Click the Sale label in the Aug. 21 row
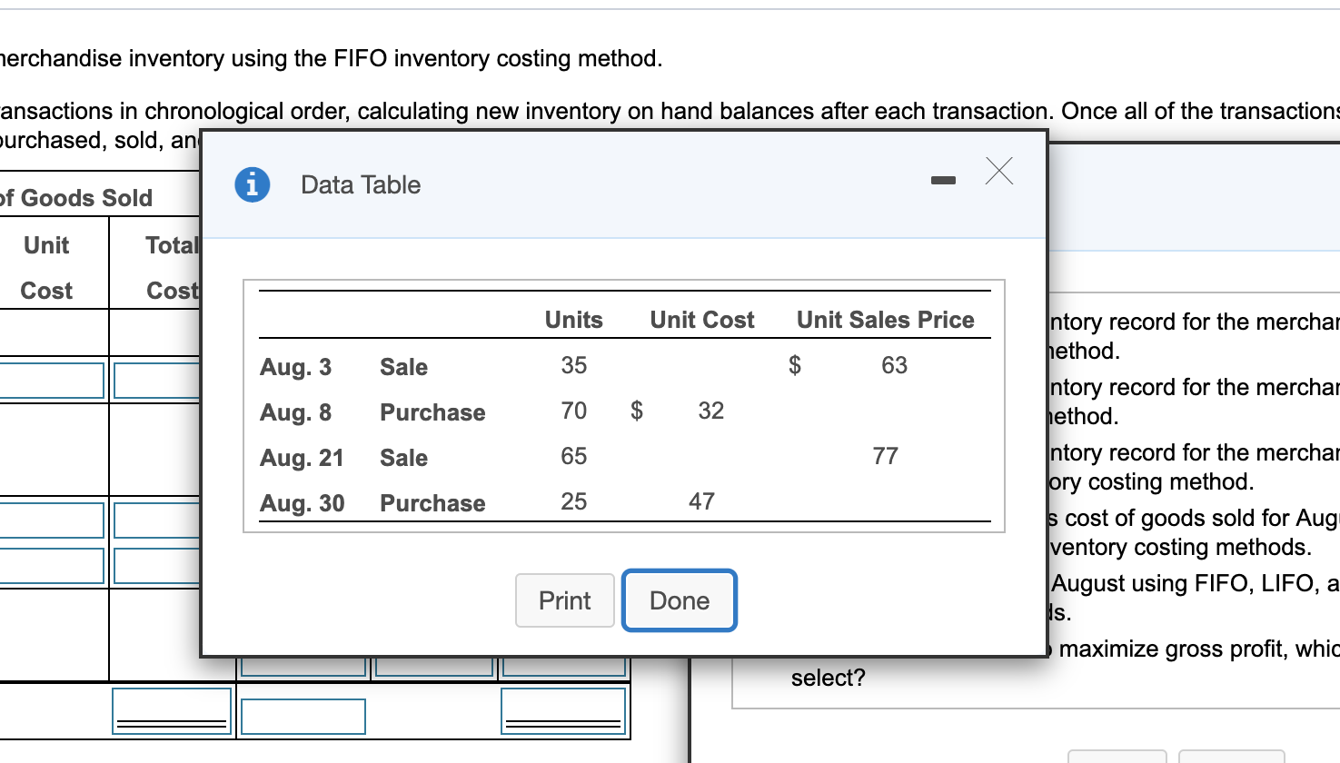Viewport: 1340px width, 763px height. pos(403,458)
